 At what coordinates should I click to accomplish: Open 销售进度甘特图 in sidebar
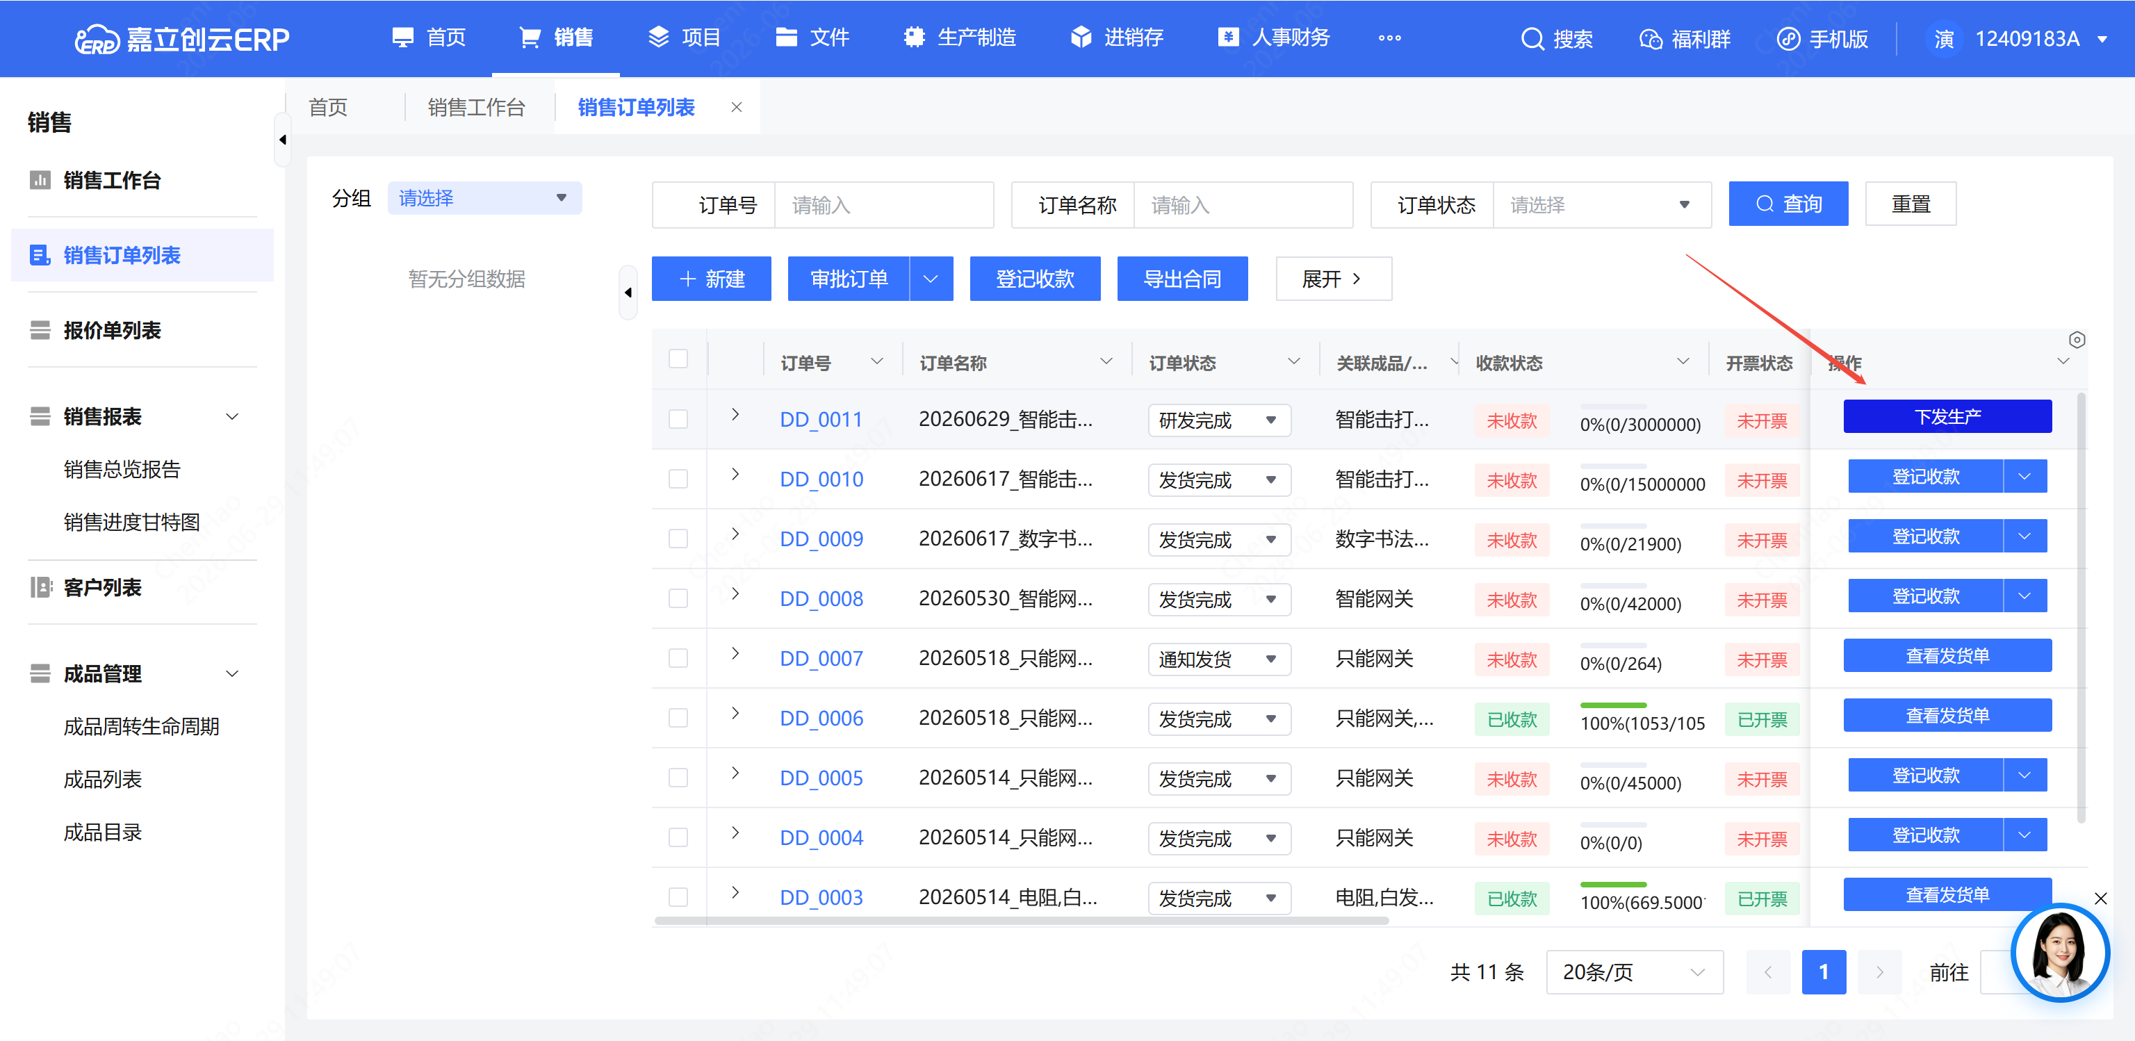tap(132, 522)
